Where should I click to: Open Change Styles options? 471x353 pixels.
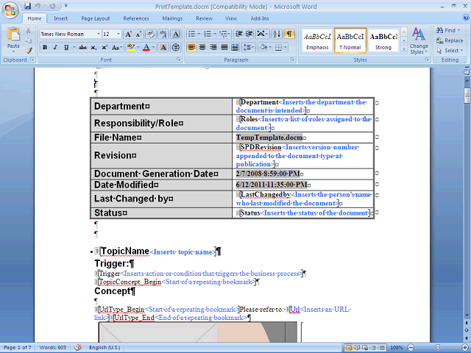point(419,41)
